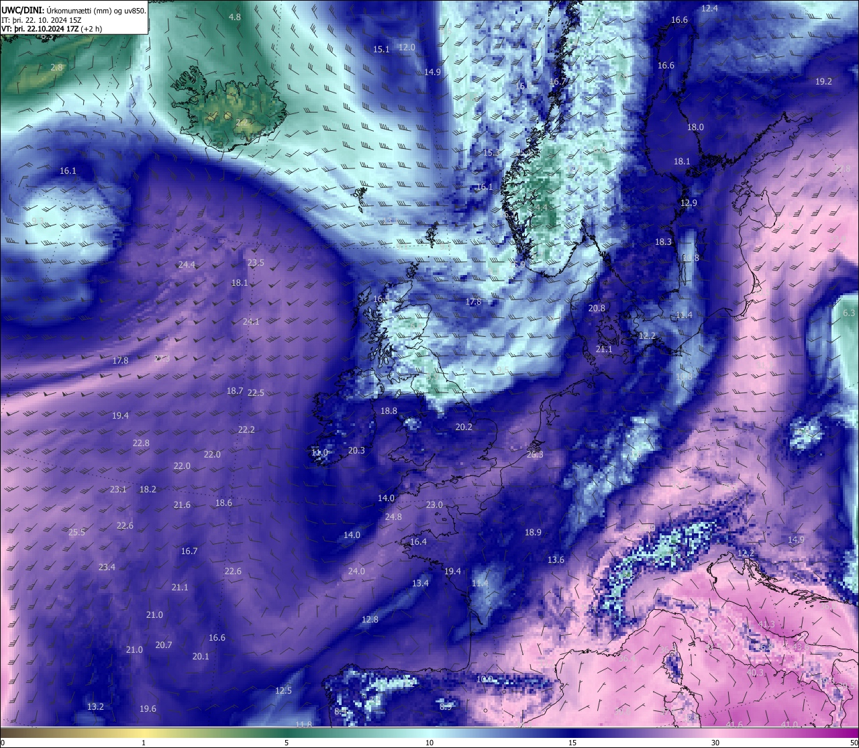Viewport: 859px width, 748px height.
Task: Click the "25.5" value label
Action: [x=77, y=532]
